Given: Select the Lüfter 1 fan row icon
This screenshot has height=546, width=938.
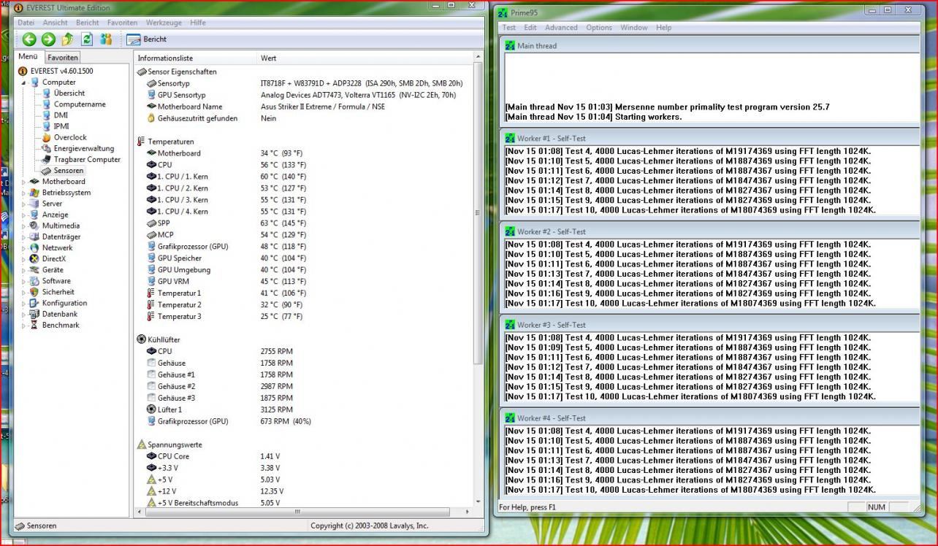Looking at the screenshot, I should pos(151,409).
